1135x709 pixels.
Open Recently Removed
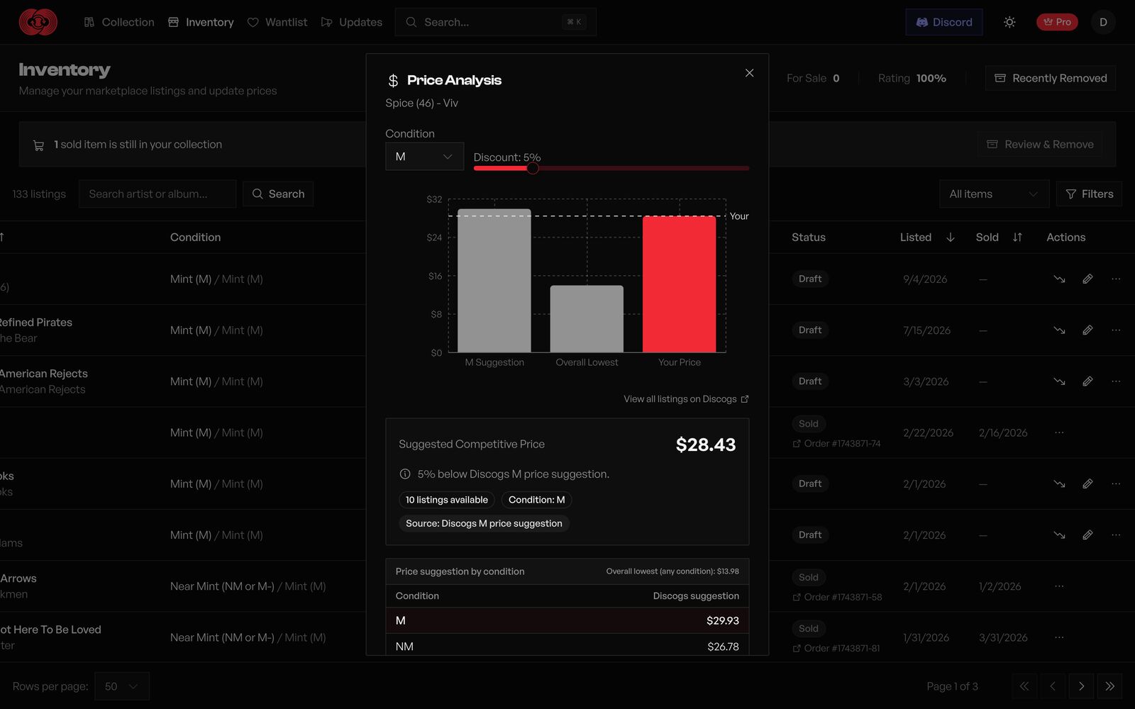click(x=1051, y=78)
